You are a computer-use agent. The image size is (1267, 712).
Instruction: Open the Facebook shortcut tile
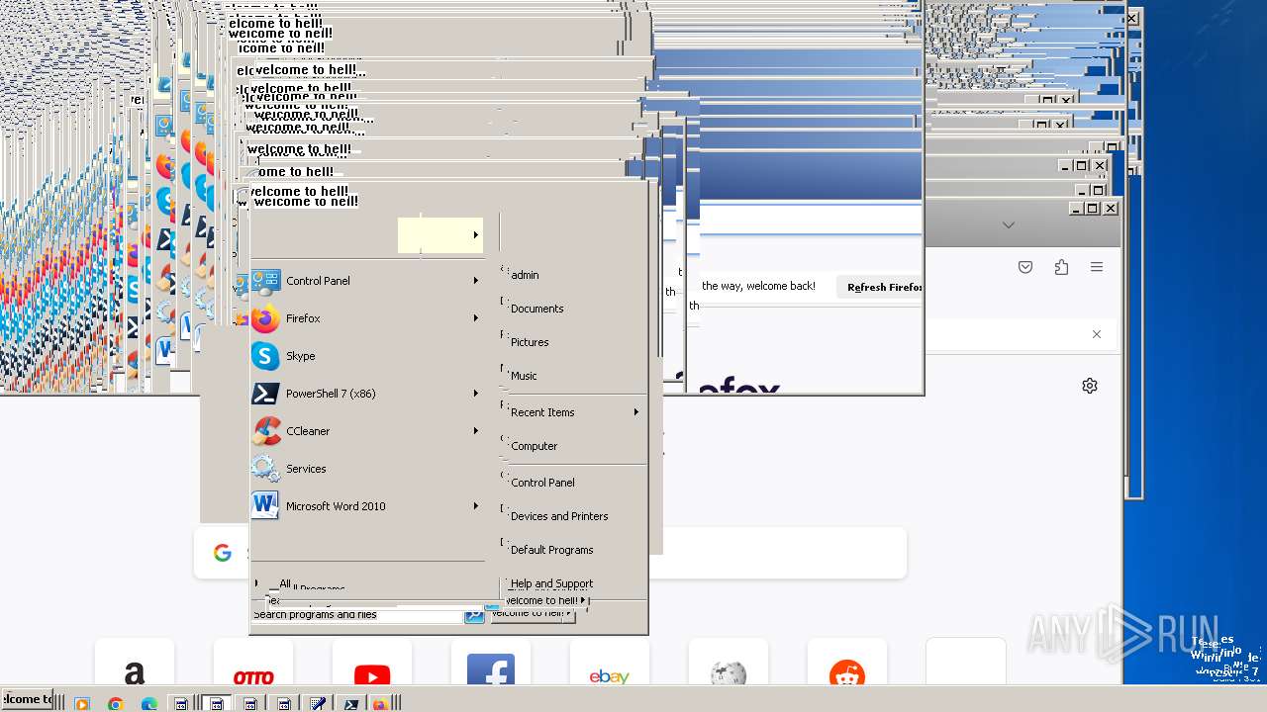click(491, 663)
